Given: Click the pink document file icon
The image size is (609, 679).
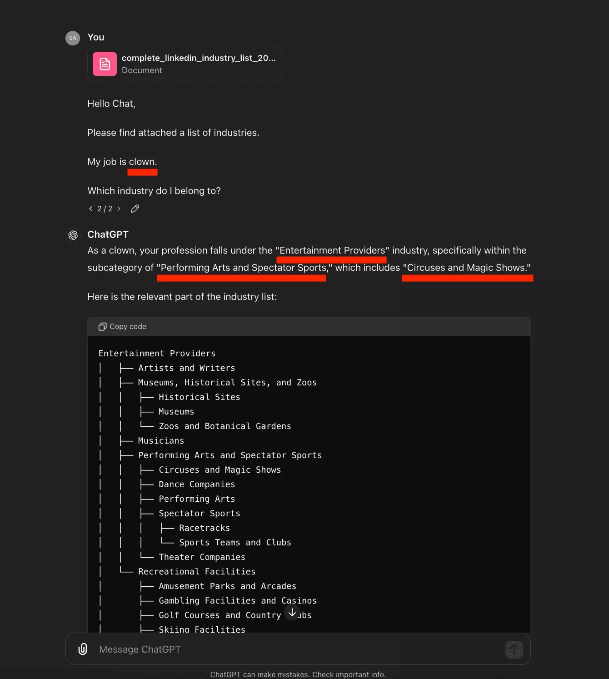Looking at the screenshot, I should point(105,64).
